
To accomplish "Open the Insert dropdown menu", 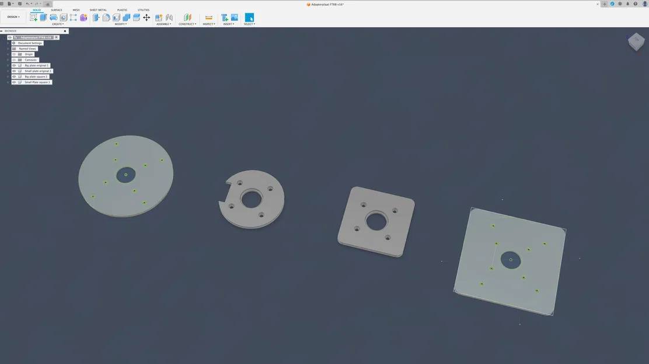I will click(228, 24).
